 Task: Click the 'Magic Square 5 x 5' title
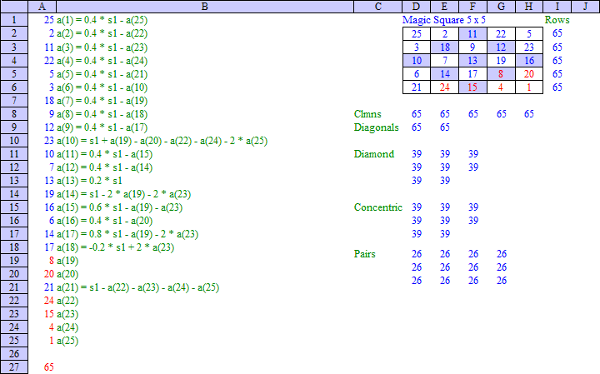[x=444, y=20]
